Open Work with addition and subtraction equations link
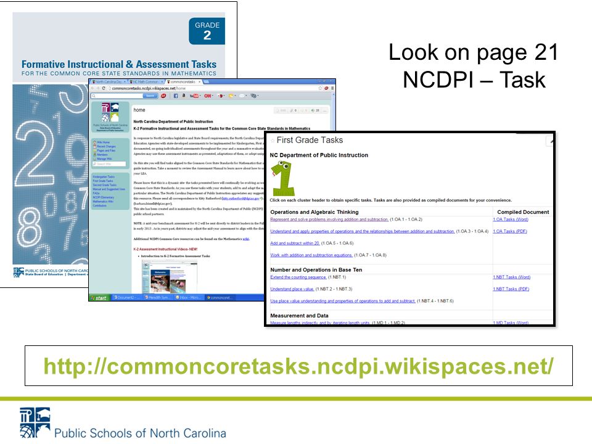Viewport: 592px width, 444px height. [311, 255]
